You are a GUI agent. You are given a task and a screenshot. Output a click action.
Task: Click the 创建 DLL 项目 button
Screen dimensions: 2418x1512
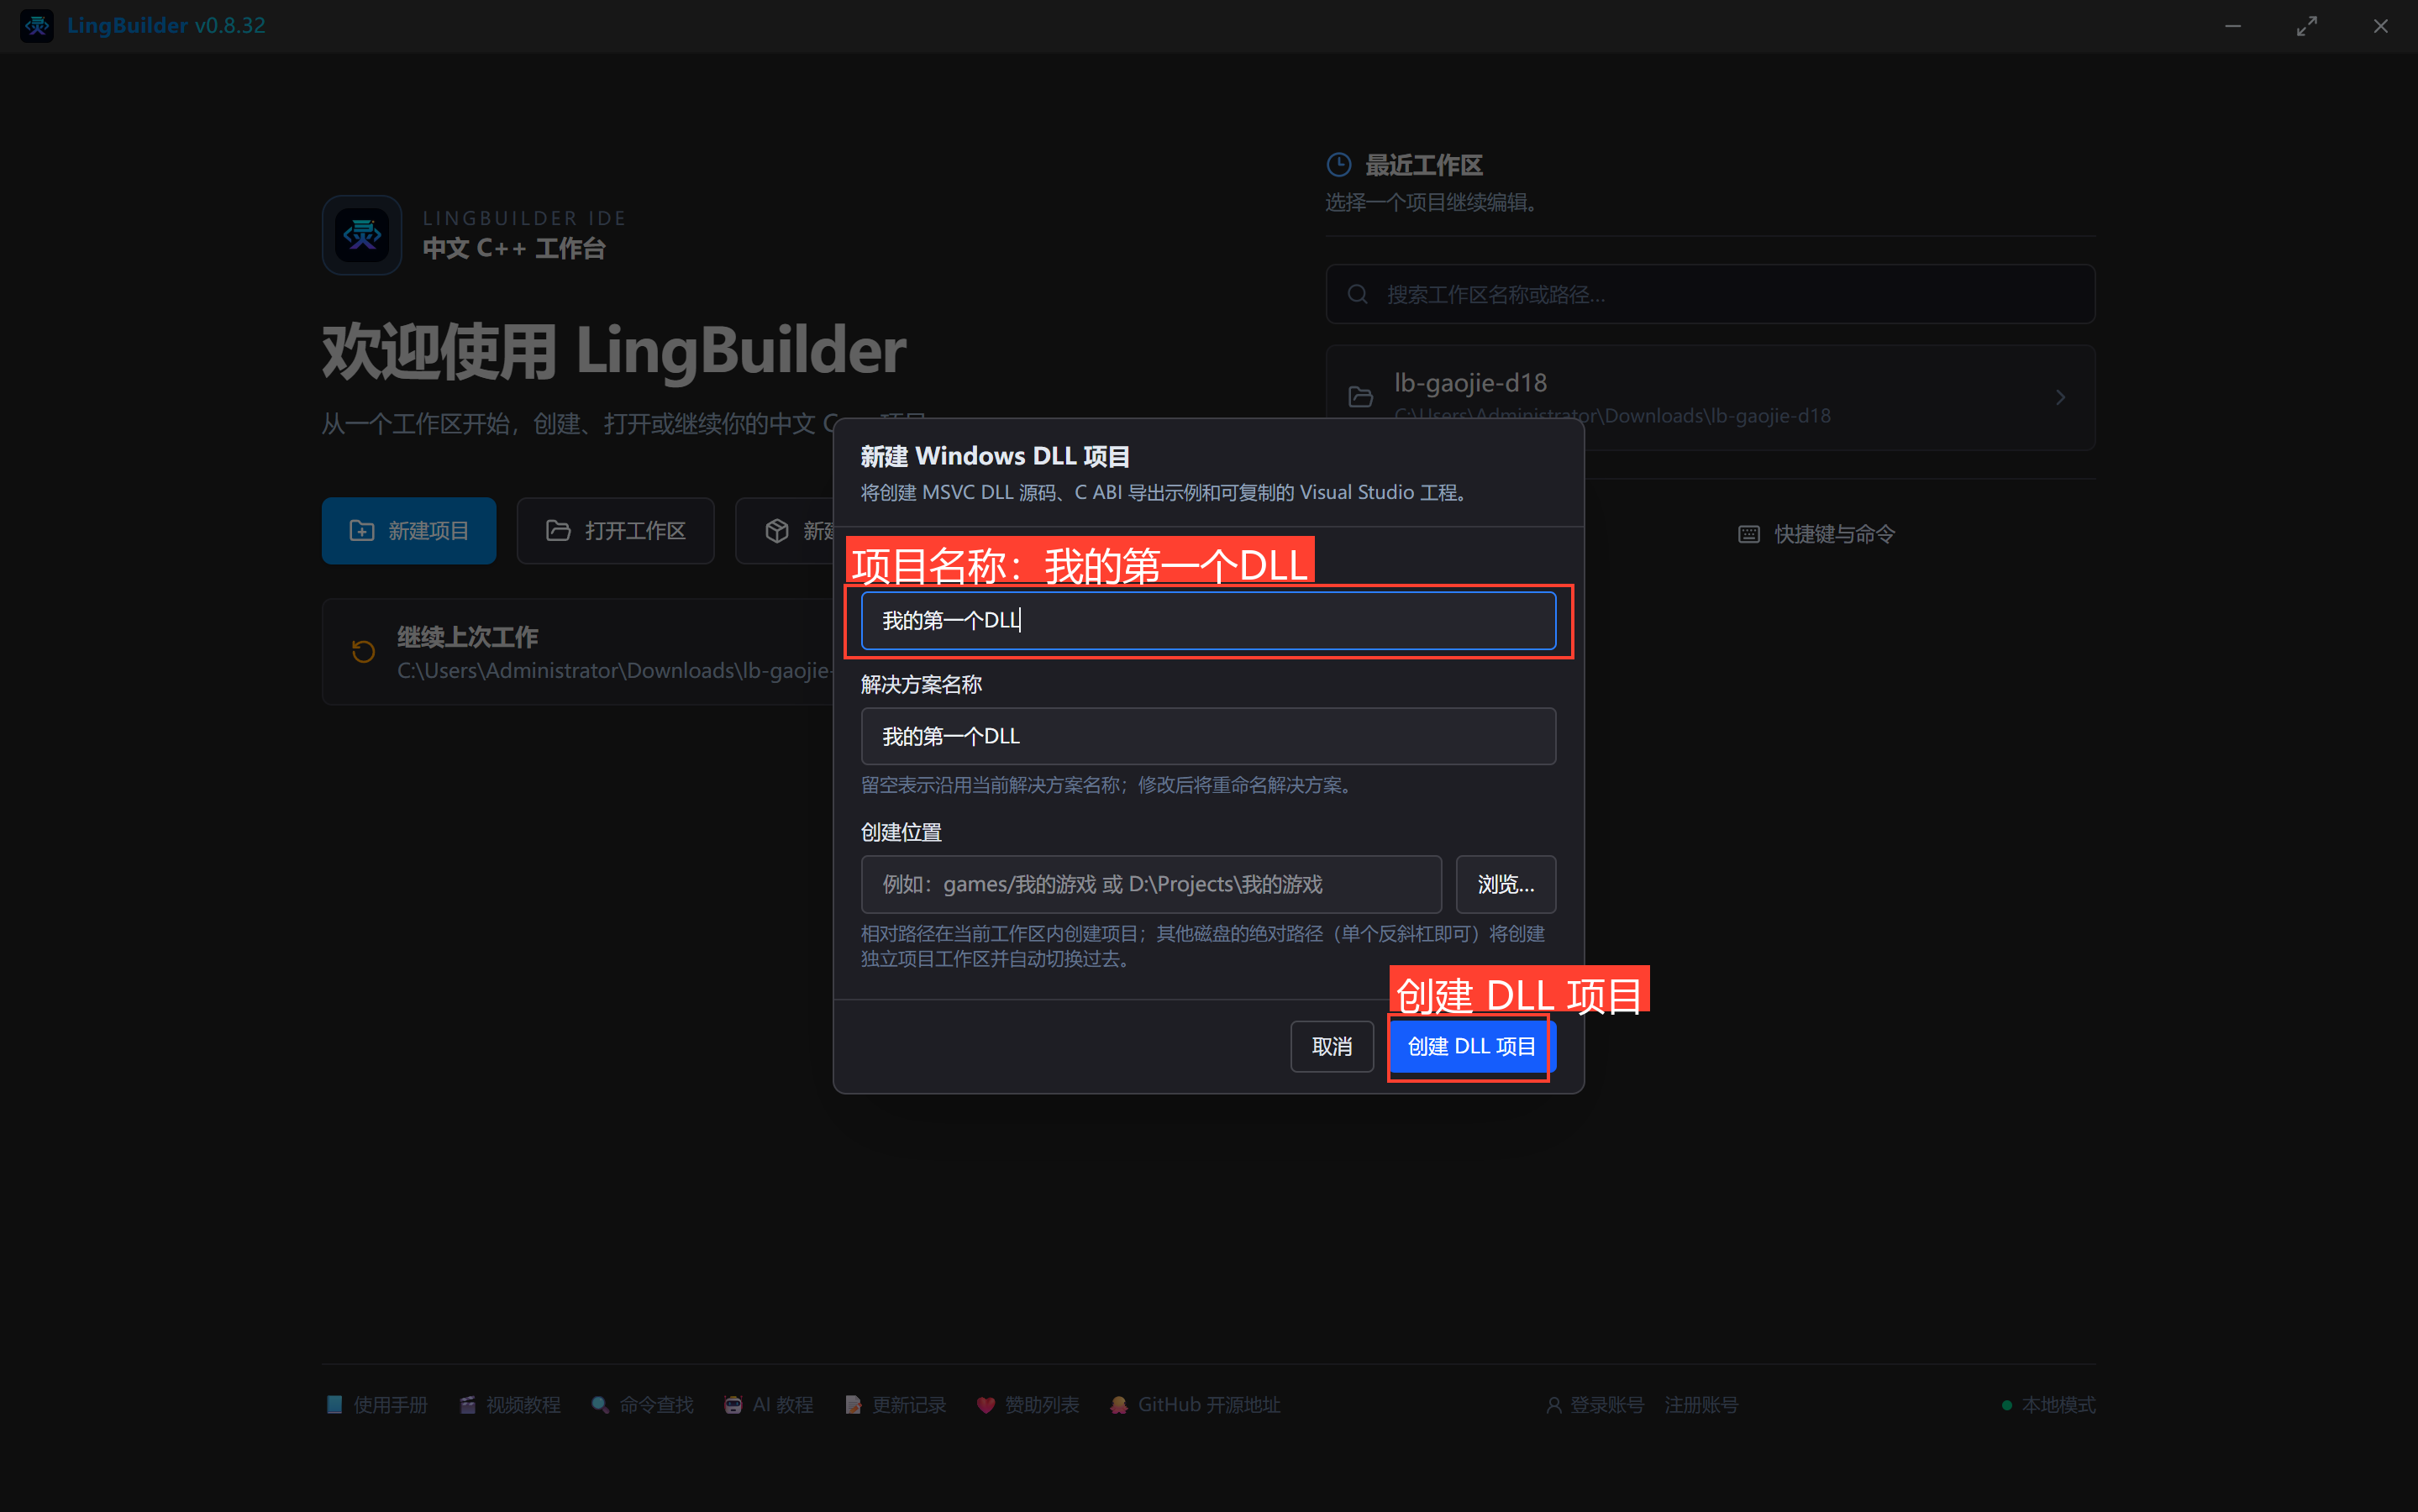1472,1047
